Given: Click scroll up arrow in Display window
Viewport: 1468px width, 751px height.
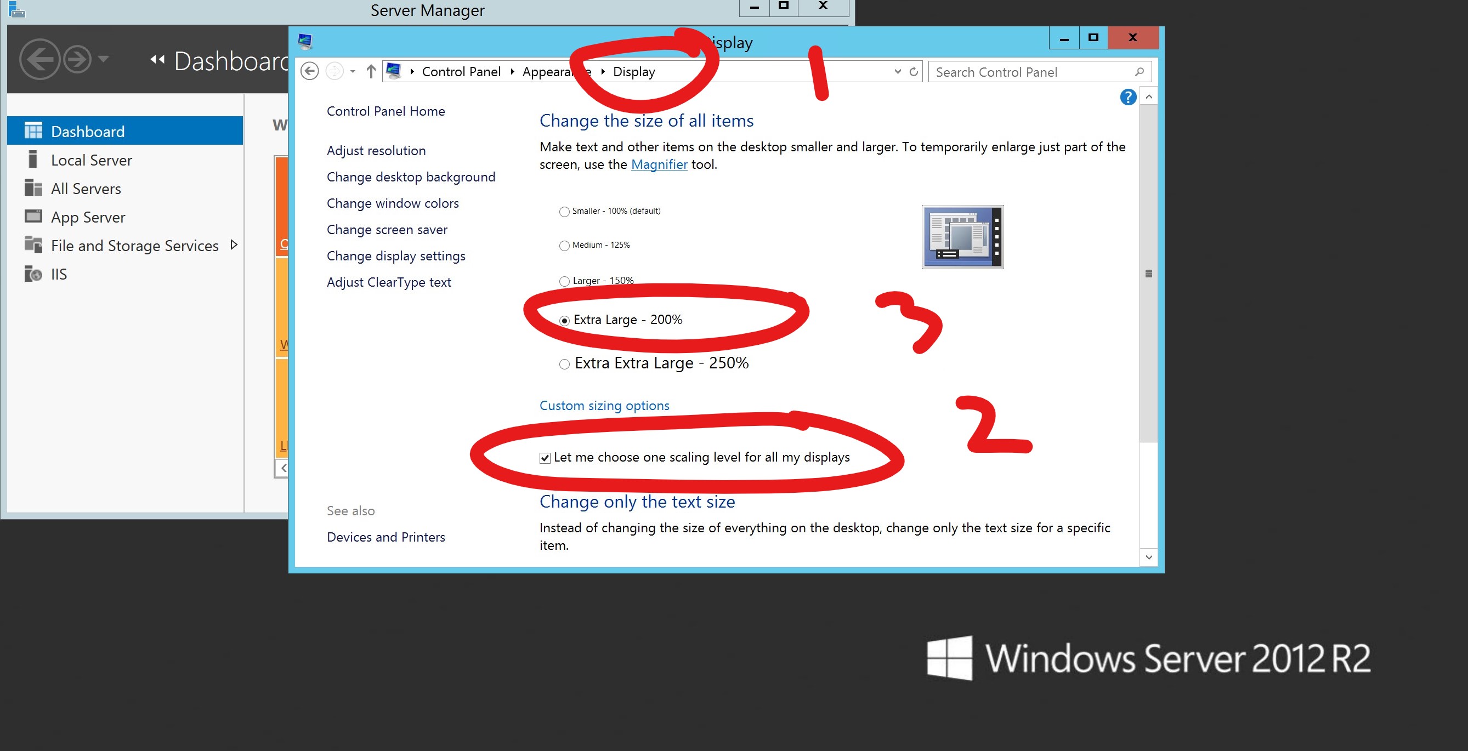Looking at the screenshot, I should (1149, 97).
